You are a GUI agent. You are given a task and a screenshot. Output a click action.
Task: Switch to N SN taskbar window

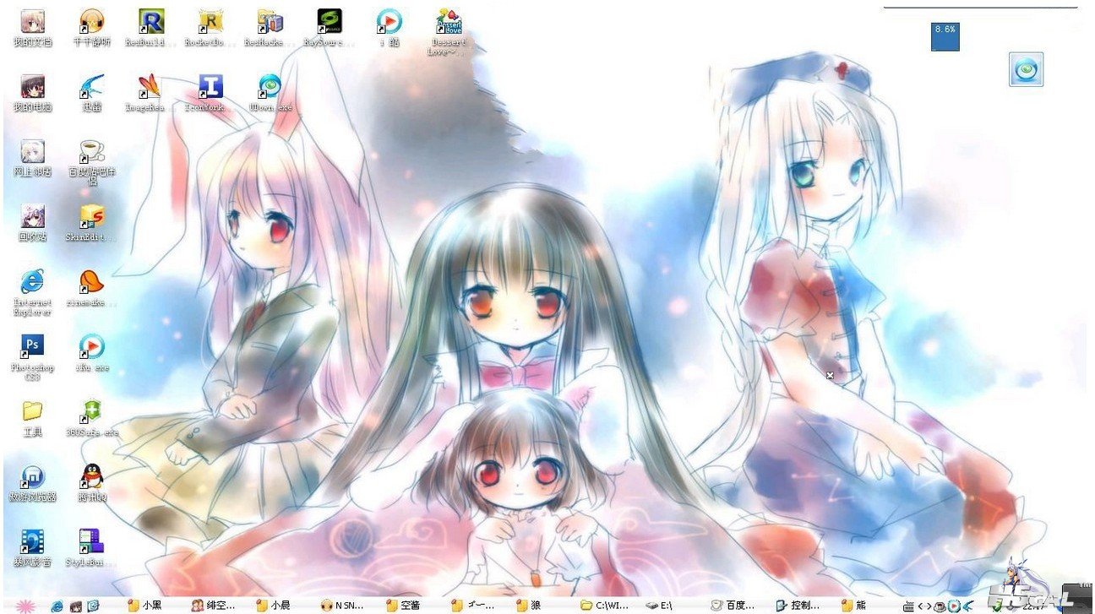(x=343, y=606)
